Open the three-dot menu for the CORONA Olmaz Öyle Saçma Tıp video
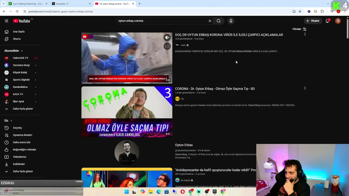This screenshot has width=349, height=196. (x=305, y=88)
